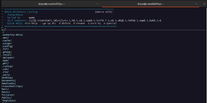Close the first terminal tab
The width and height of the screenshot is (207, 103).
[x=97, y=4]
